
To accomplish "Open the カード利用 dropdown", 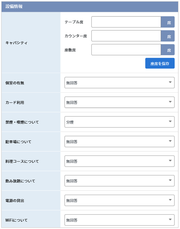I will tap(119, 102).
